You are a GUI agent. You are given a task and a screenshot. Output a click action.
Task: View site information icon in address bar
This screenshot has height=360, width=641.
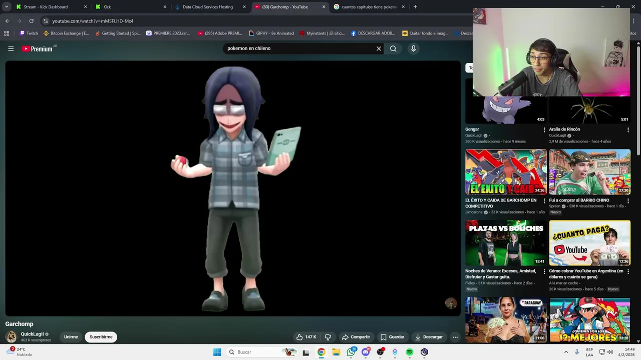(46, 21)
